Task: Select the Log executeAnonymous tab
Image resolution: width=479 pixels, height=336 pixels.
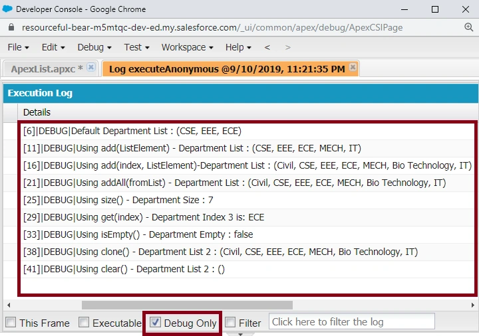Action: 227,69
